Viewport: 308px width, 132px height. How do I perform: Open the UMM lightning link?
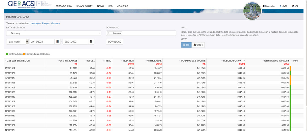click(x=283, y=6)
